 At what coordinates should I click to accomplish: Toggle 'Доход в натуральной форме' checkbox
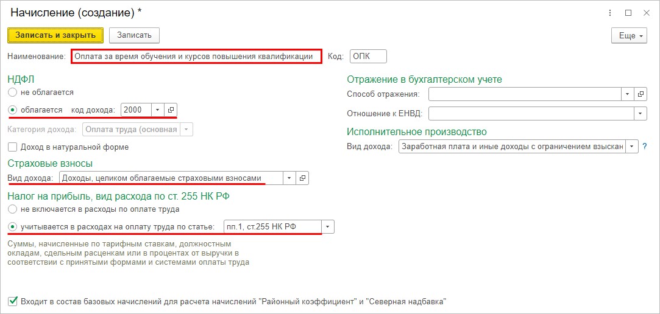click(x=13, y=147)
